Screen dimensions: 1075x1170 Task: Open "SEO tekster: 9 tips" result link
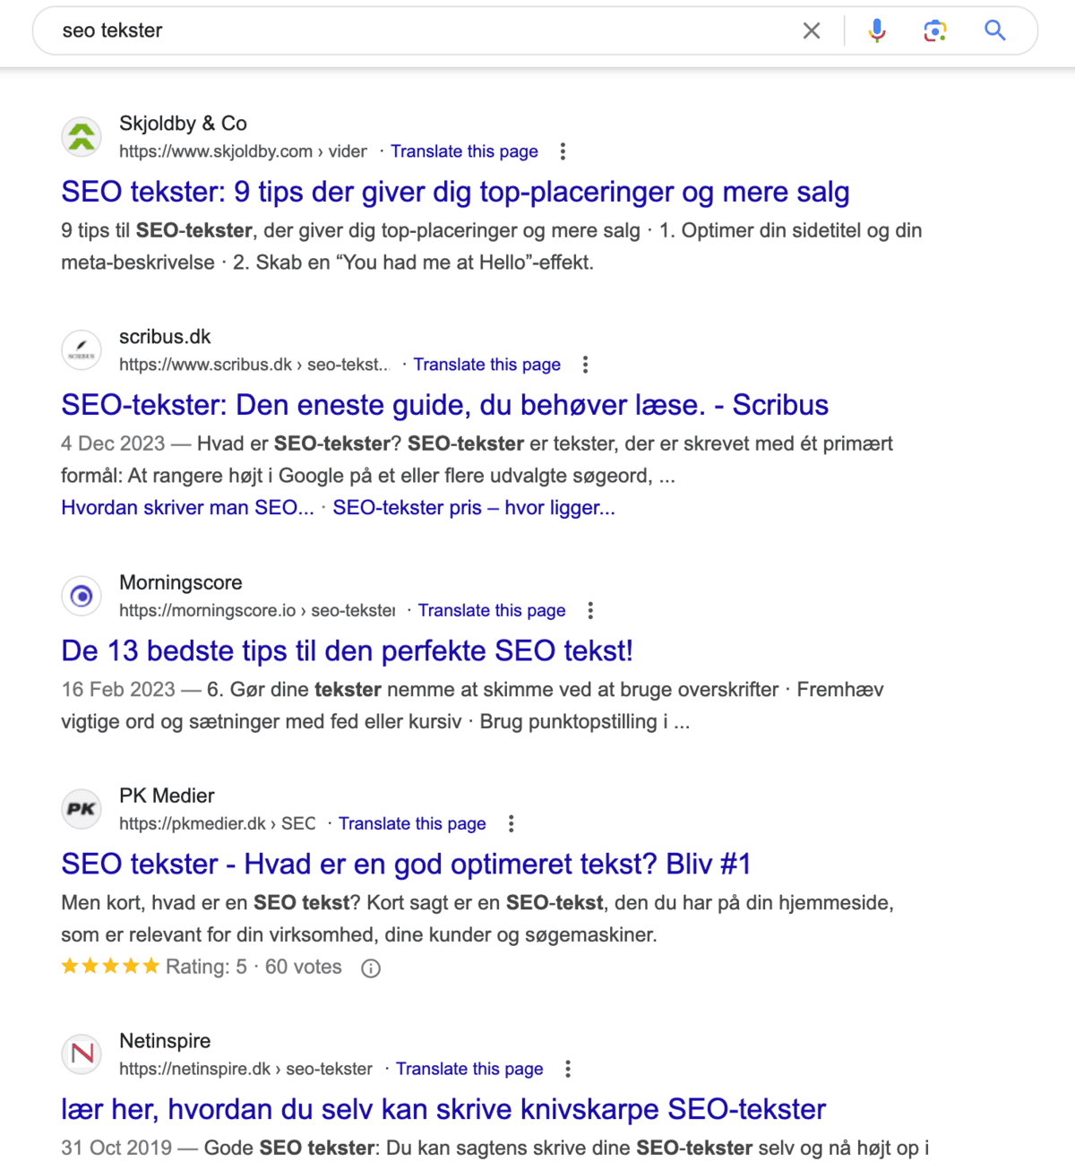click(455, 192)
